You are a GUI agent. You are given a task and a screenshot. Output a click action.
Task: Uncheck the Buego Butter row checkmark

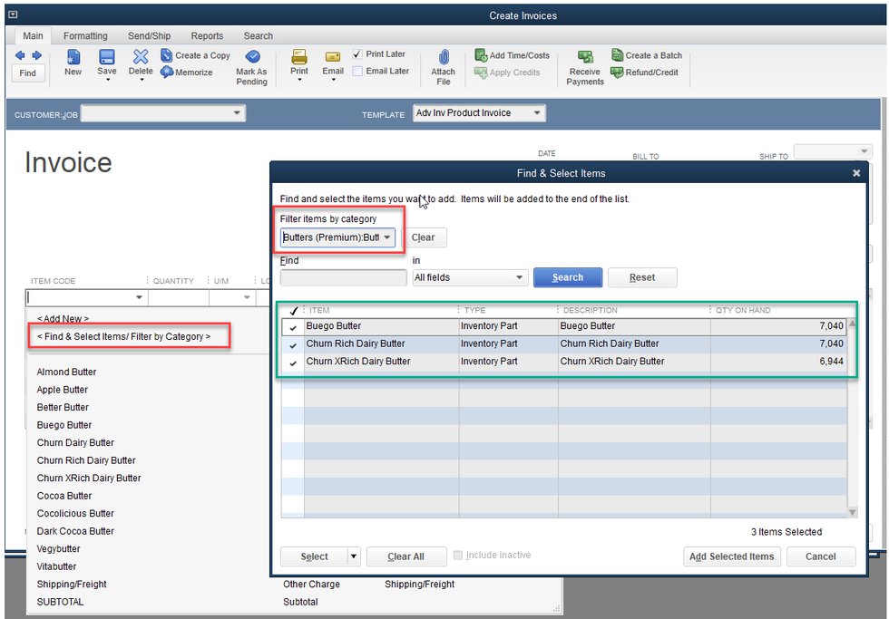click(x=292, y=327)
